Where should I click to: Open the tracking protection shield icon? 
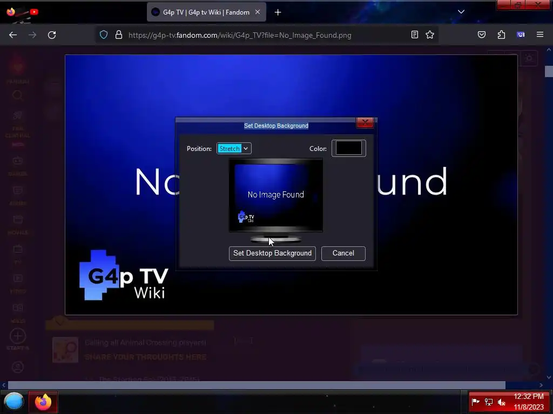(103, 35)
